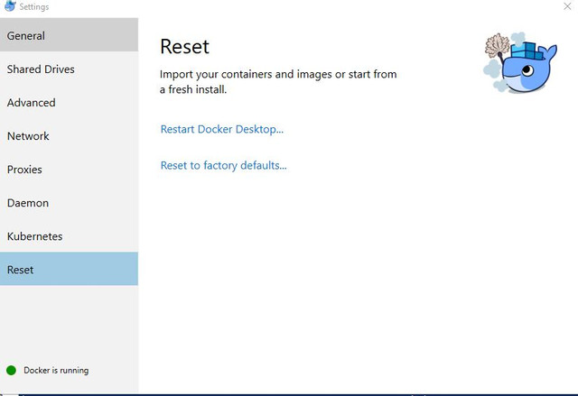Click the Docker whale icon in title bar

[x=10, y=6]
